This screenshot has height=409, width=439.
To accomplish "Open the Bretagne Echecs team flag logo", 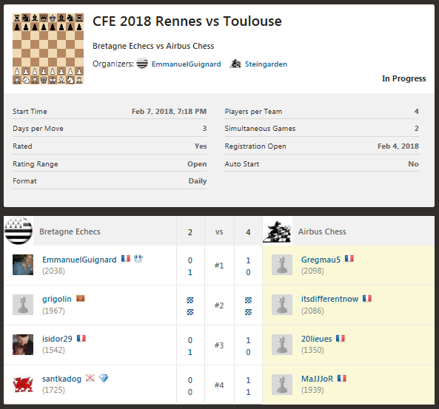I will click(x=19, y=231).
